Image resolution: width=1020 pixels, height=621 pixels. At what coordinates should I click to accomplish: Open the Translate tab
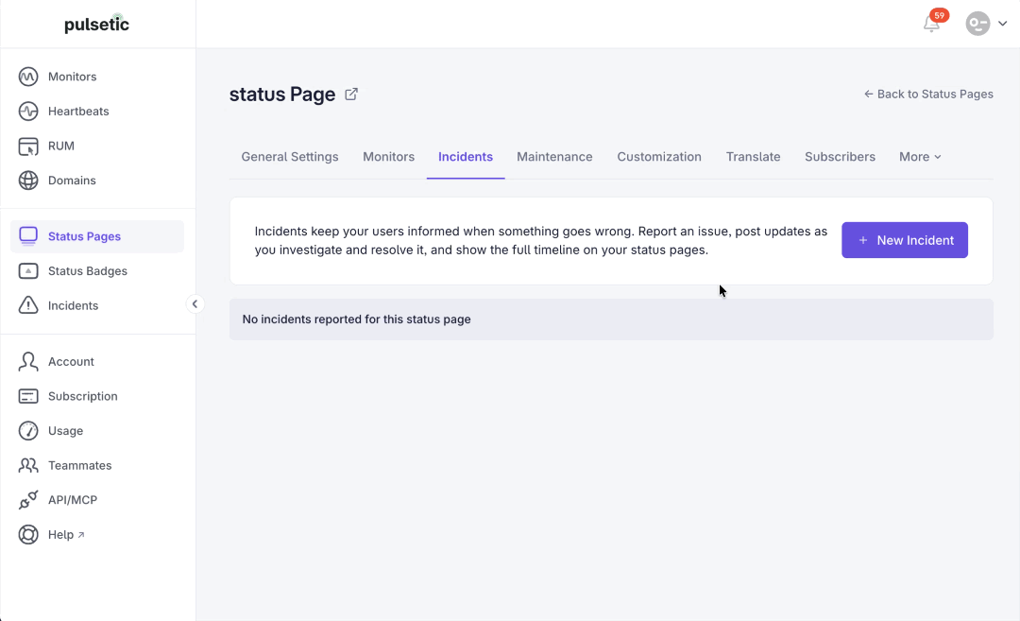[753, 157]
